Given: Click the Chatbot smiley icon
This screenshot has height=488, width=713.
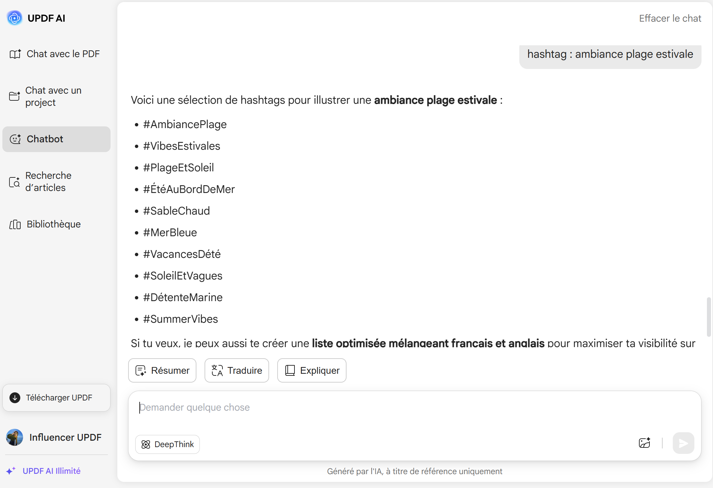Looking at the screenshot, I should 15,139.
